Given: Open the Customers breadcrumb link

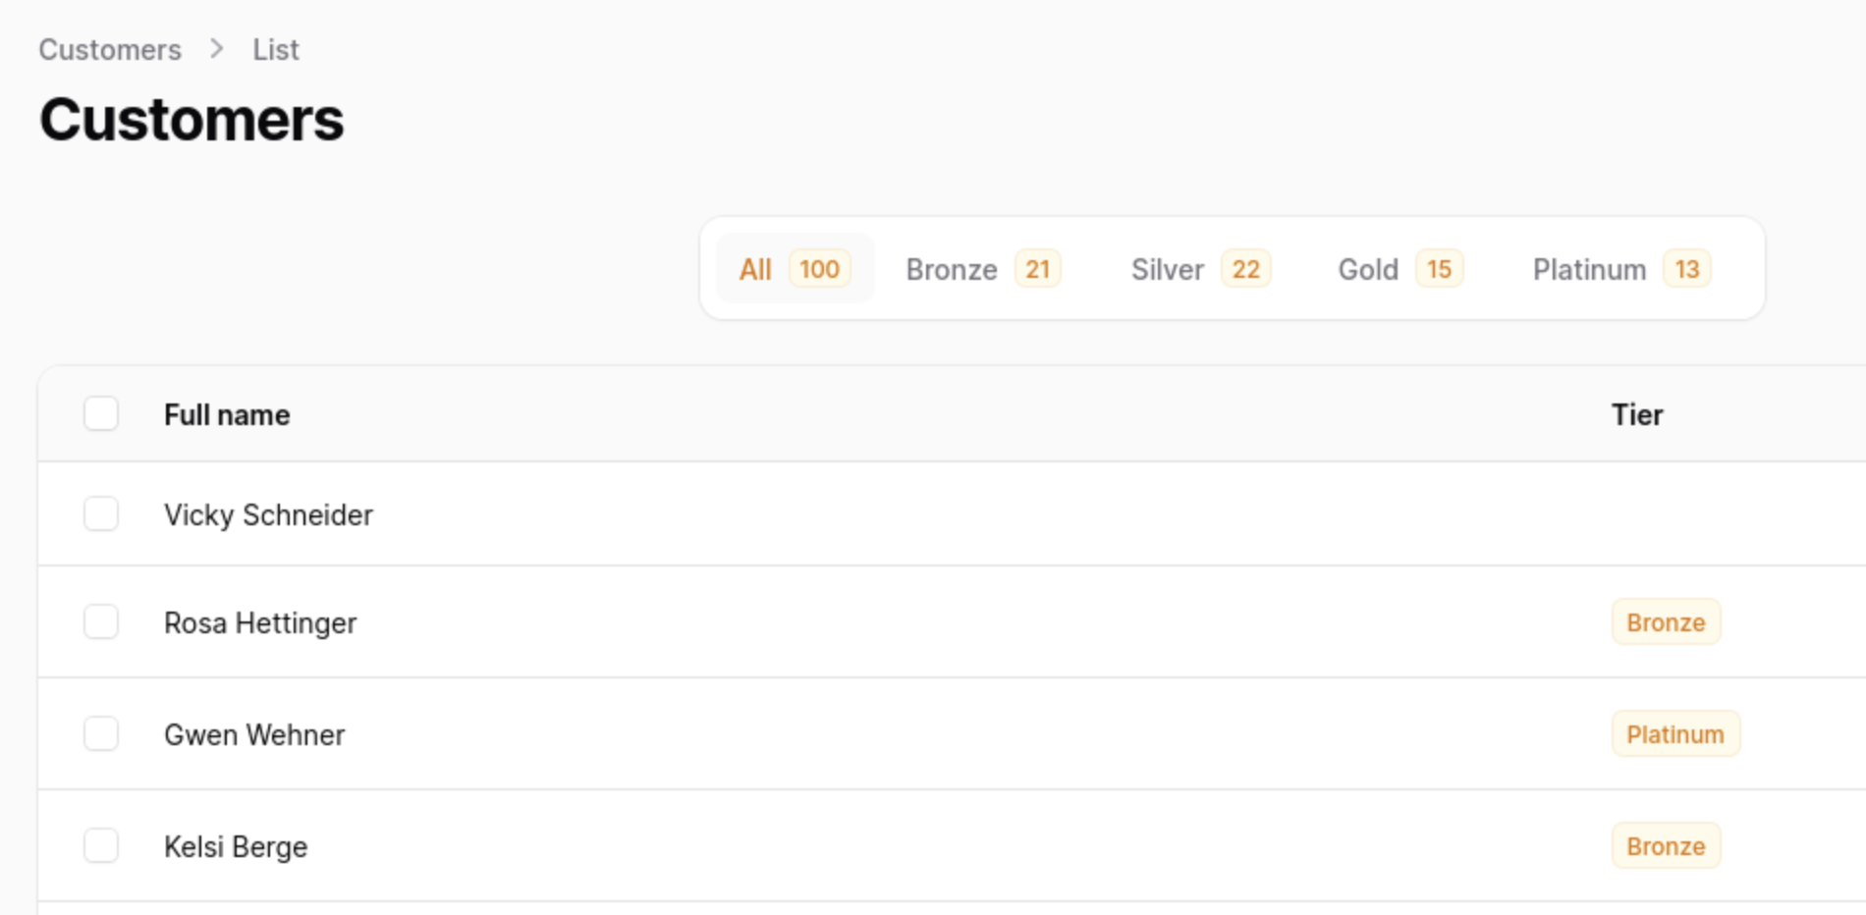Looking at the screenshot, I should click(x=110, y=49).
